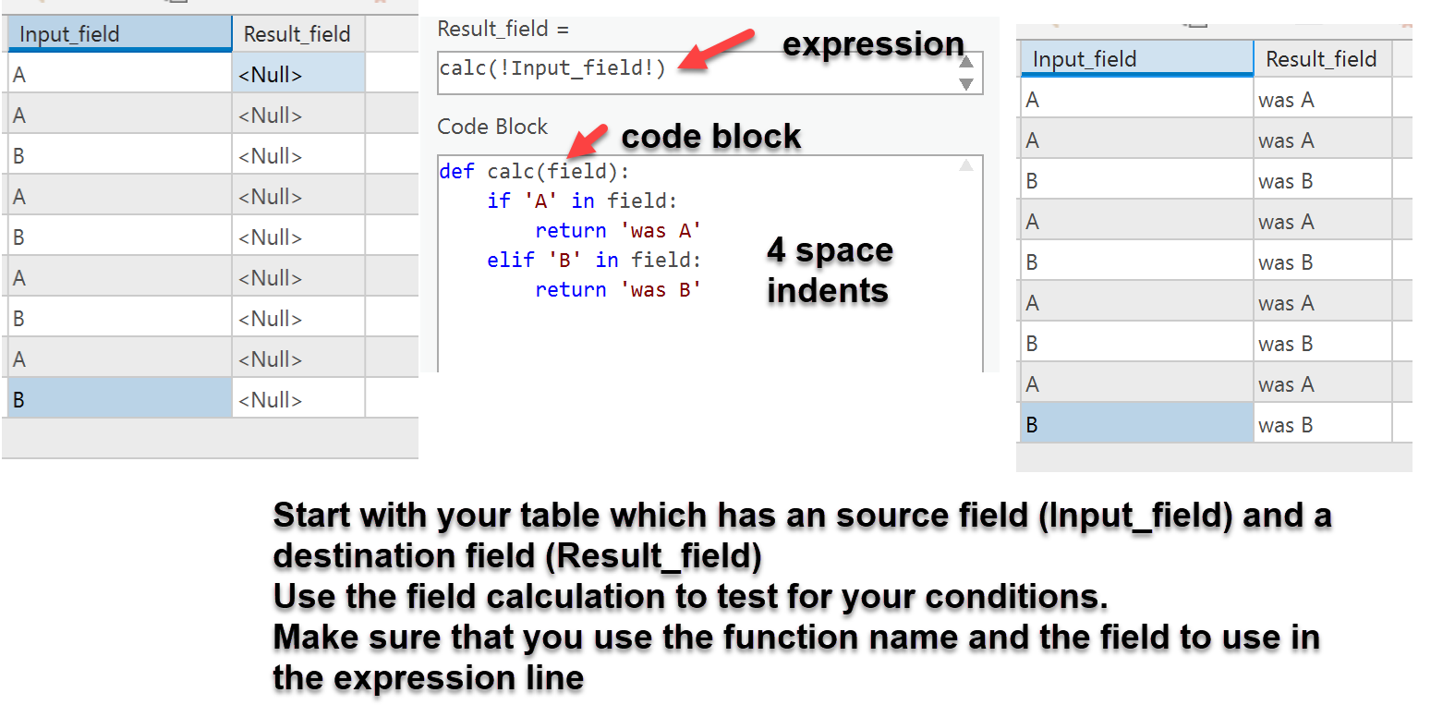Click the expression box scroll up arrow
This screenshot has width=1455, height=717.
tap(966, 62)
